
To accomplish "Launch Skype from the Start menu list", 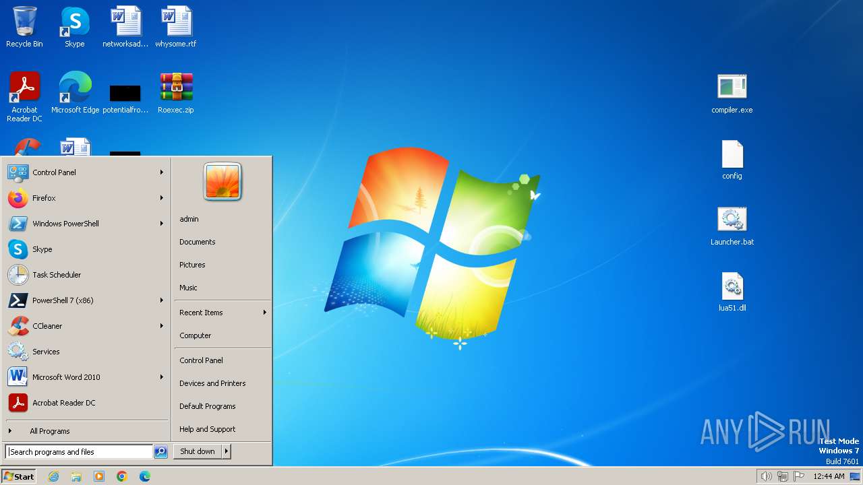I will click(x=86, y=249).
